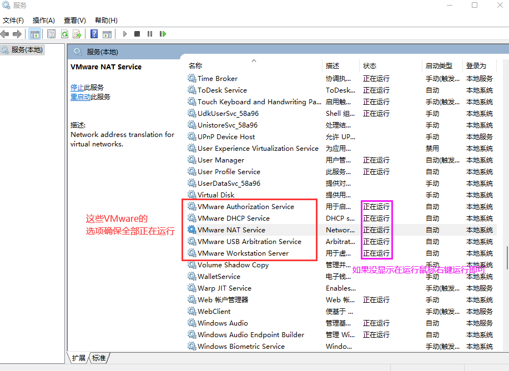Sort by the 启动类型 column header
Screen dimensions: 509x371
tap(439, 65)
